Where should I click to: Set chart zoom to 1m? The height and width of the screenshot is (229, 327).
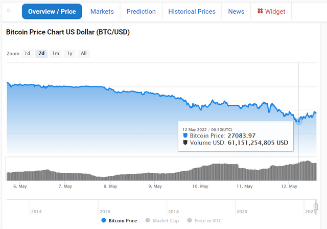coord(56,54)
